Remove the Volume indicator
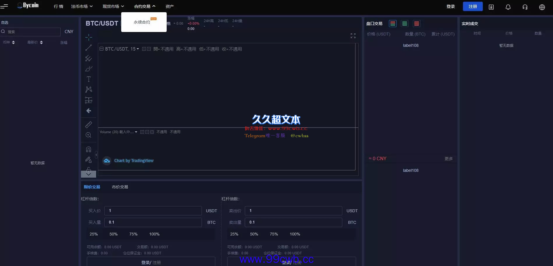Viewport: 553px width, 266px height. click(152, 132)
